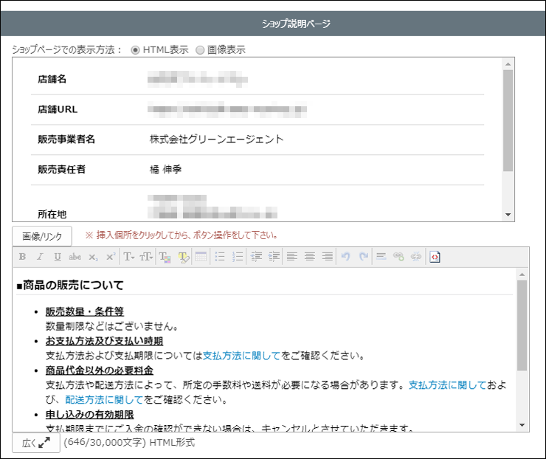This screenshot has width=546, height=459.
Task: Apply strikethrough formatting
Action: click(75, 257)
